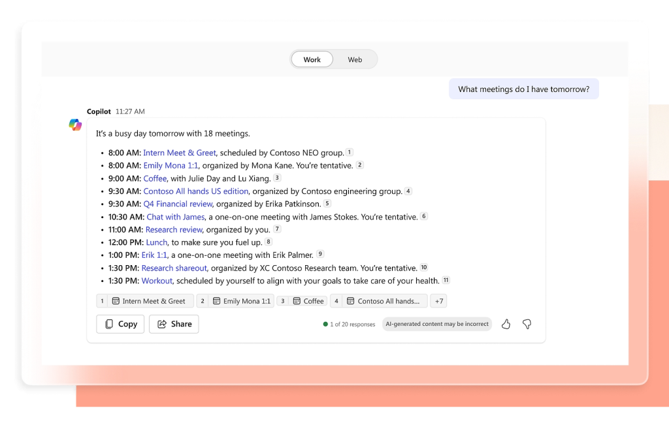
Task: Click the 11:27 AM timestamp
Action: (130, 111)
